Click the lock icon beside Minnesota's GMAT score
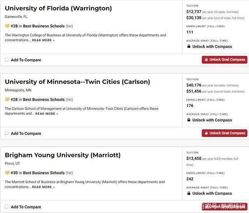 click(x=189, y=120)
